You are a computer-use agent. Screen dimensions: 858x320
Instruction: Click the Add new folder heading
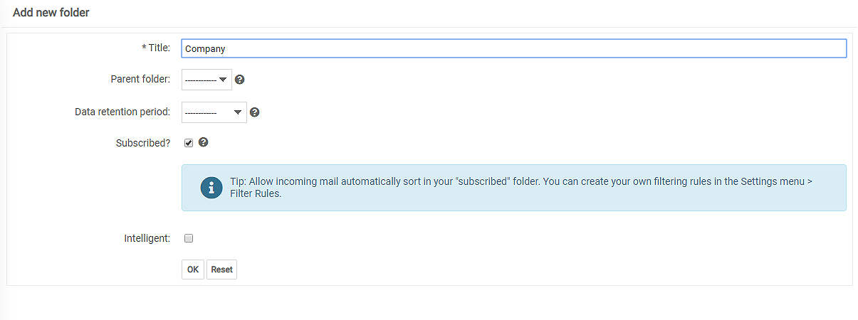tap(51, 13)
